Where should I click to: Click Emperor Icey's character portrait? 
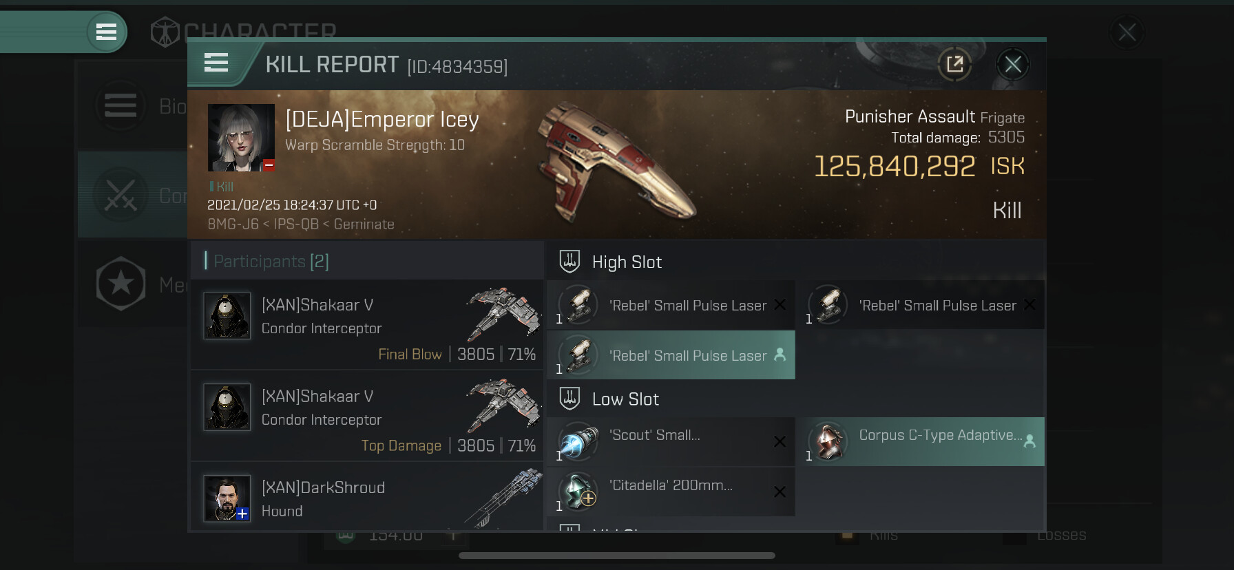[x=241, y=138]
